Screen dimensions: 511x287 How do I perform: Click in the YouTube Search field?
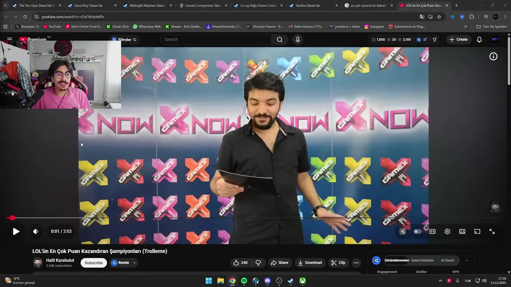(216, 39)
